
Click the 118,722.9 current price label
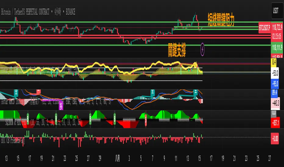277,28
